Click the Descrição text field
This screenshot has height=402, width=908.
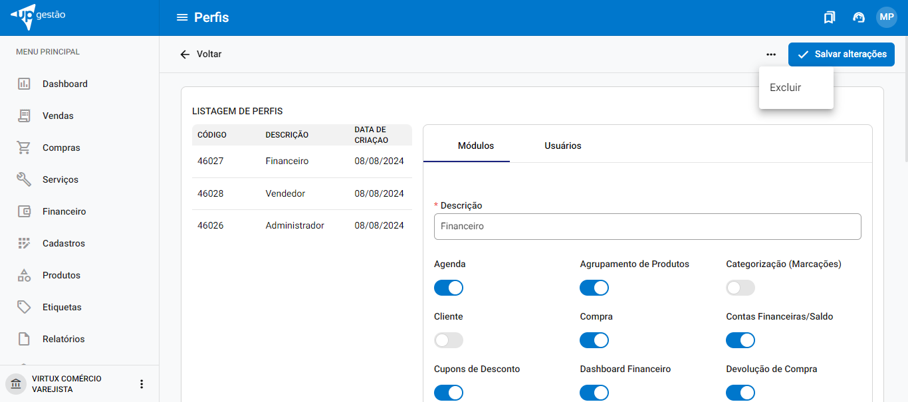(x=647, y=226)
